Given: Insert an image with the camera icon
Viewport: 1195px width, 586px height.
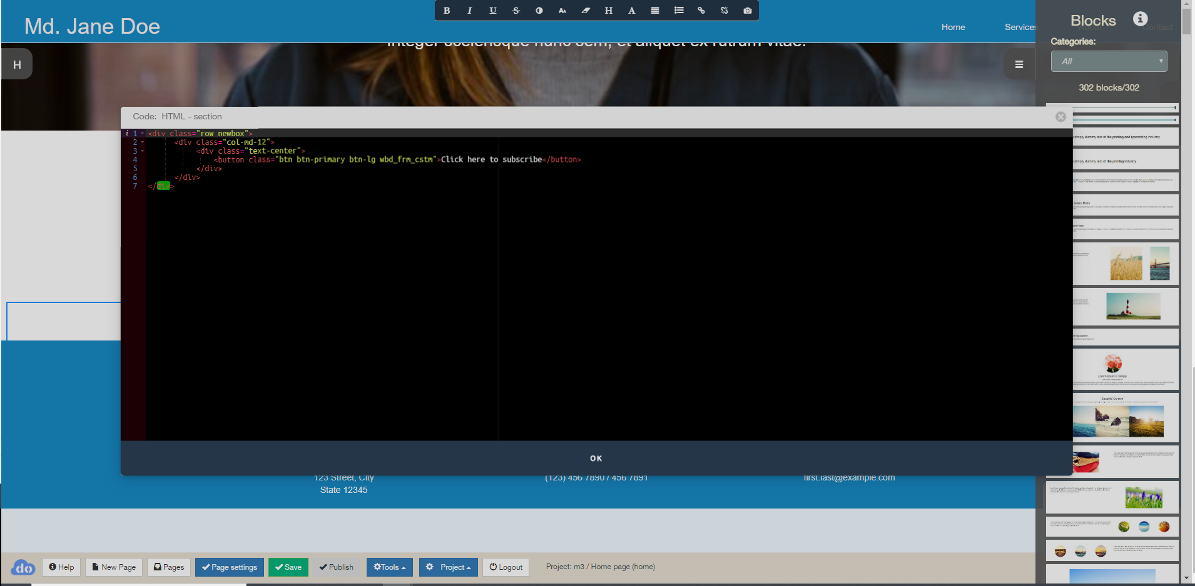Looking at the screenshot, I should tap(748, 11).
